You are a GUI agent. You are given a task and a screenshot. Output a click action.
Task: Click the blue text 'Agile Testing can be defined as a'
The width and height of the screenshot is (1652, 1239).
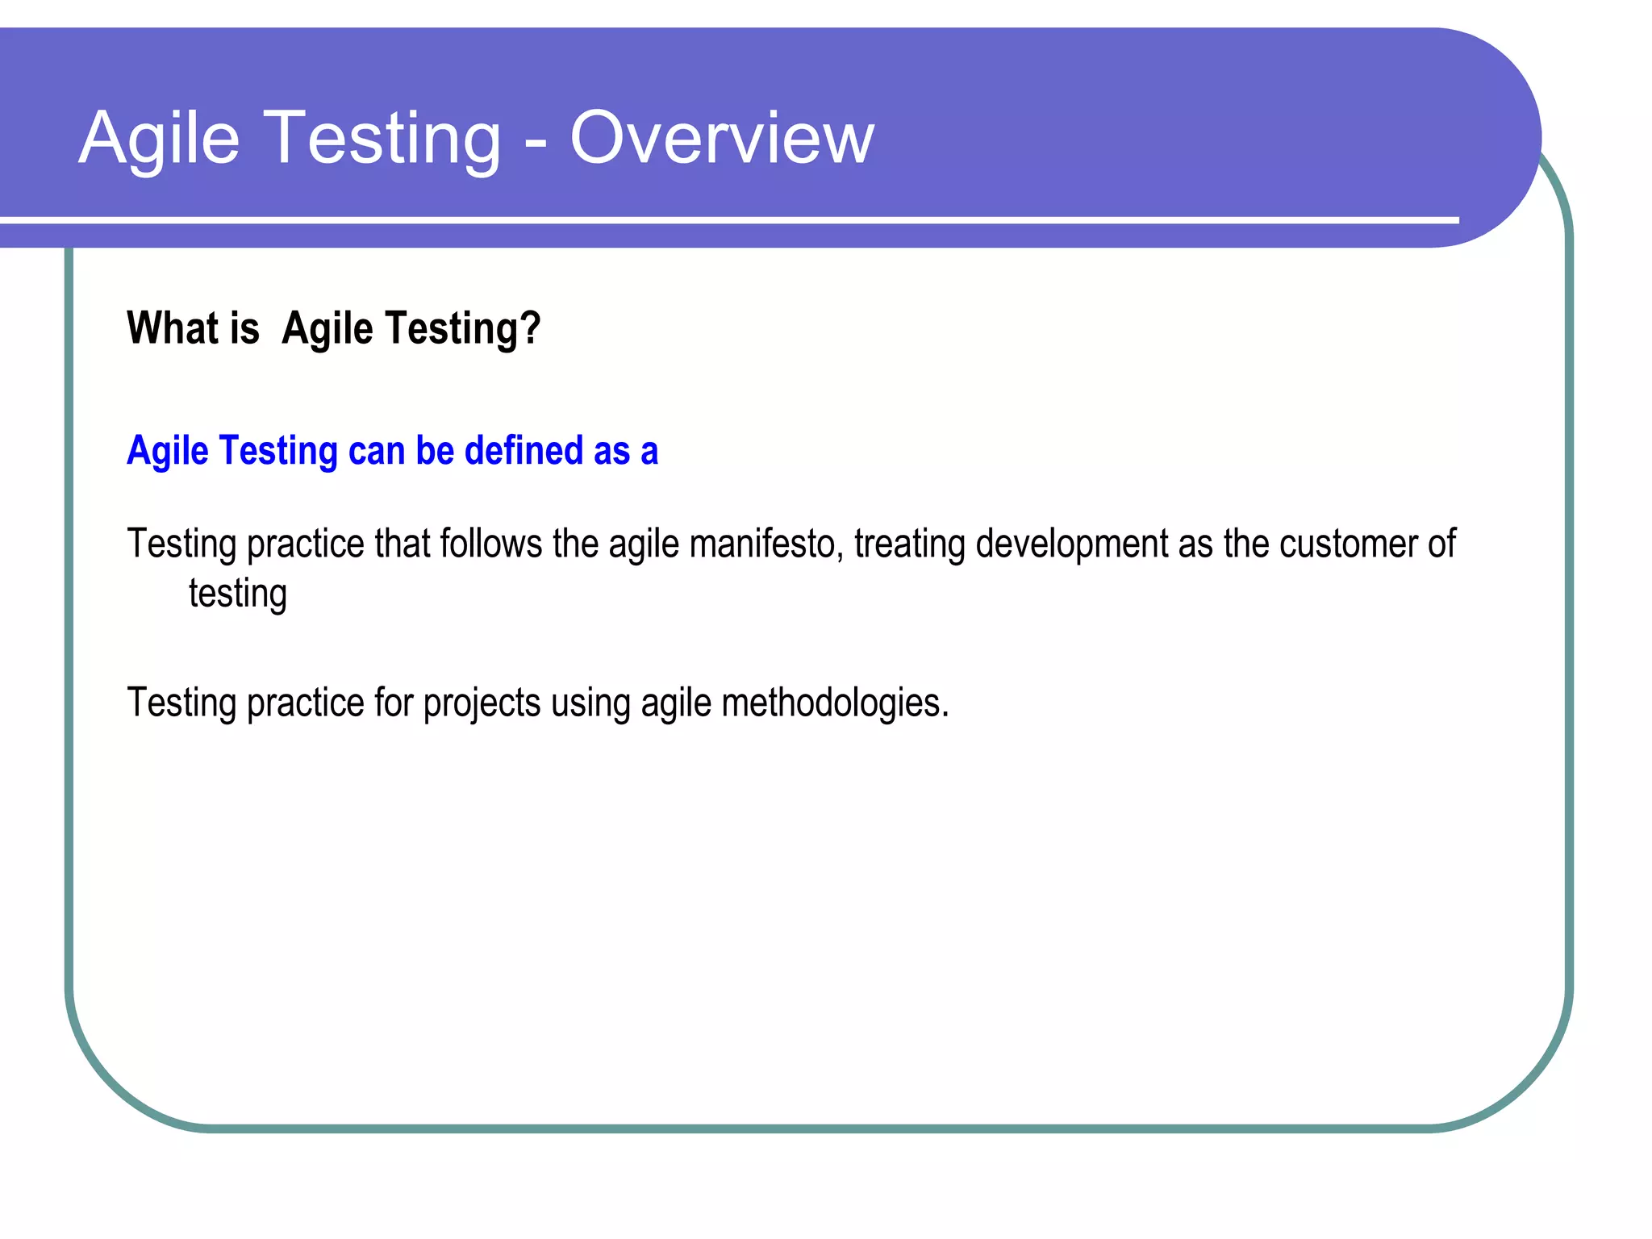[392, 450]
